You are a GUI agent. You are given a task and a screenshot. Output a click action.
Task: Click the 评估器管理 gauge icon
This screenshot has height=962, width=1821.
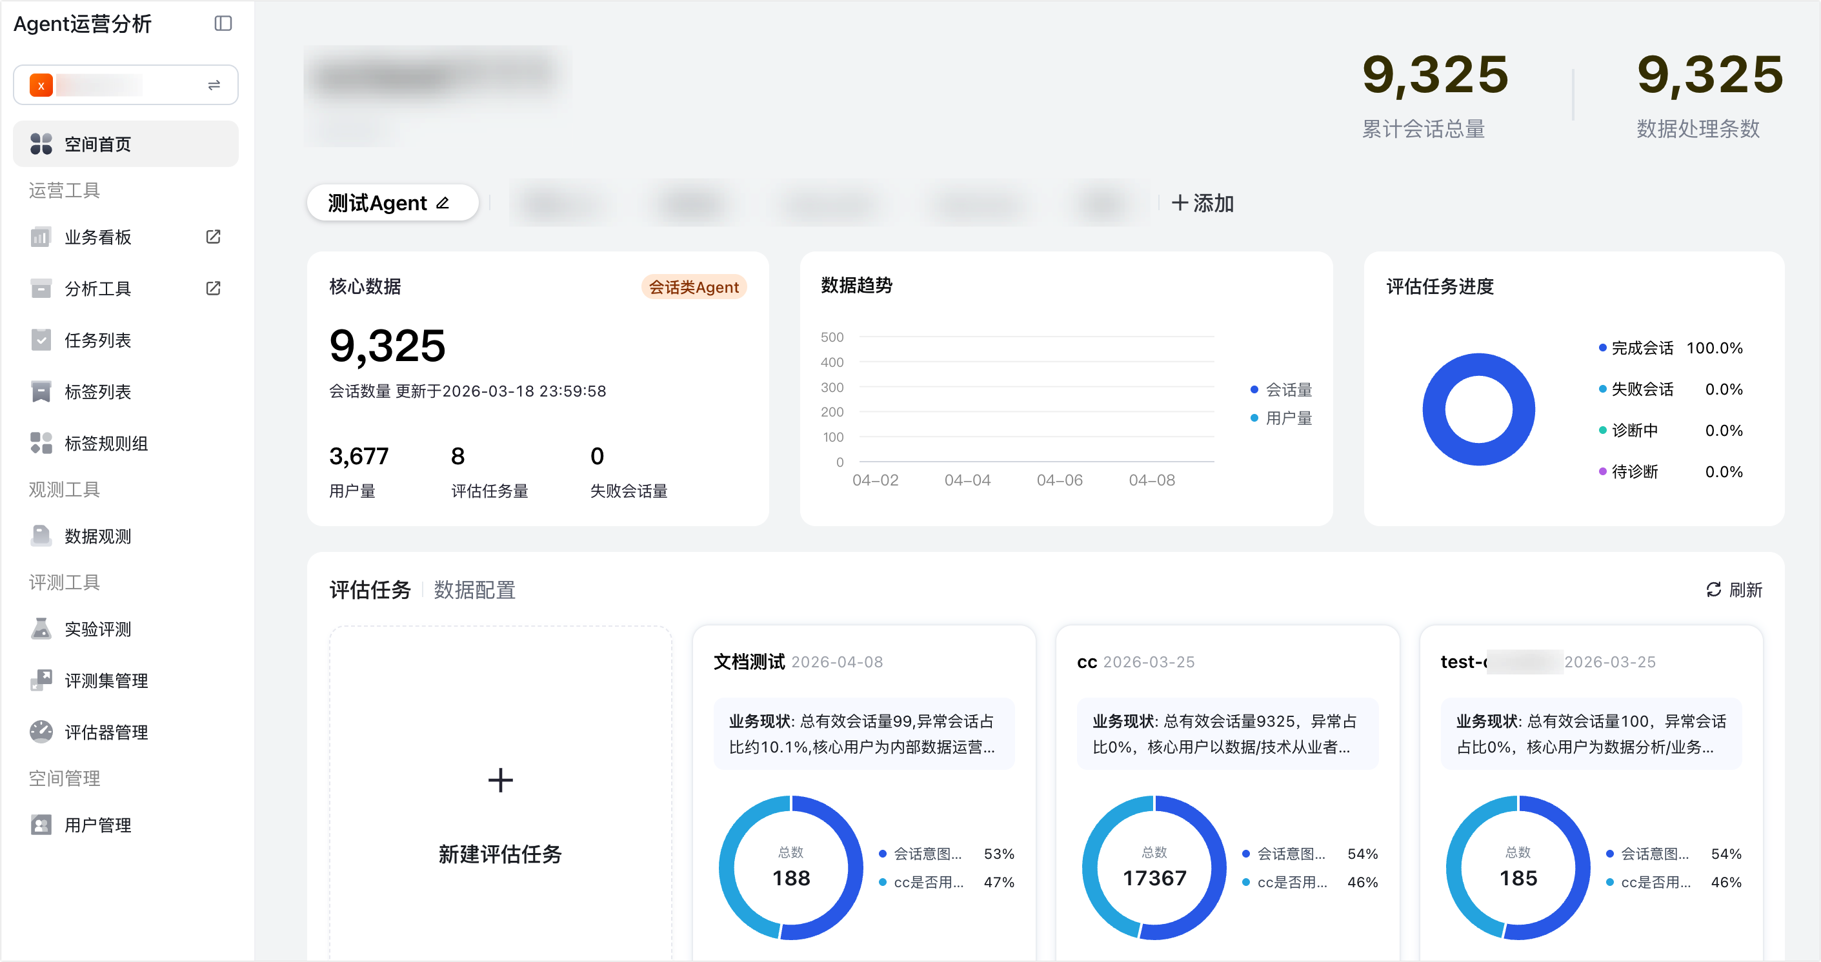[x=41, y=732]
